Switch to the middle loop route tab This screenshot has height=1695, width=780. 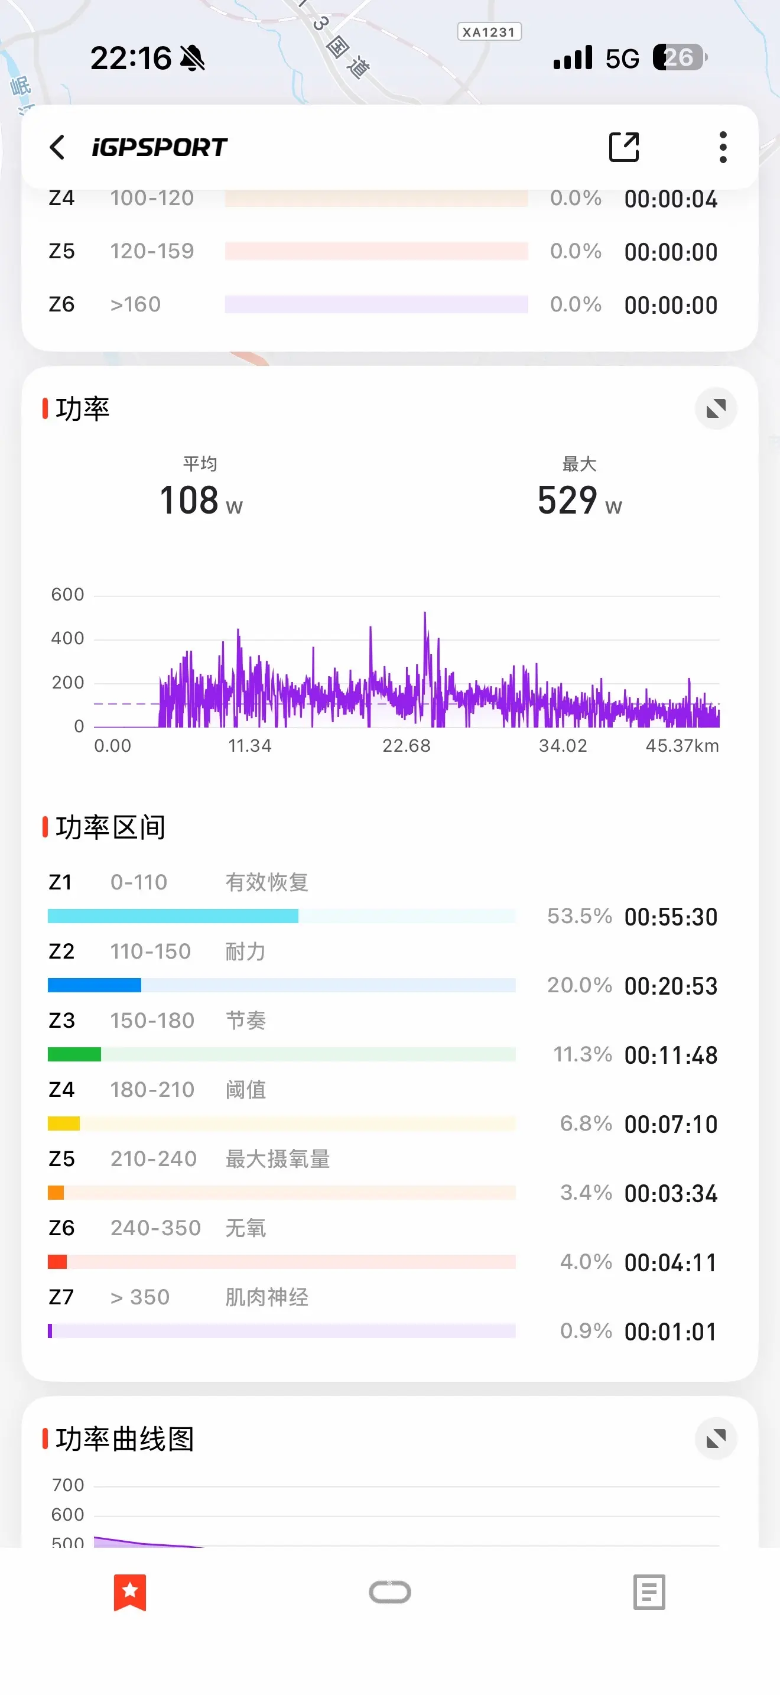point(390,1592)
